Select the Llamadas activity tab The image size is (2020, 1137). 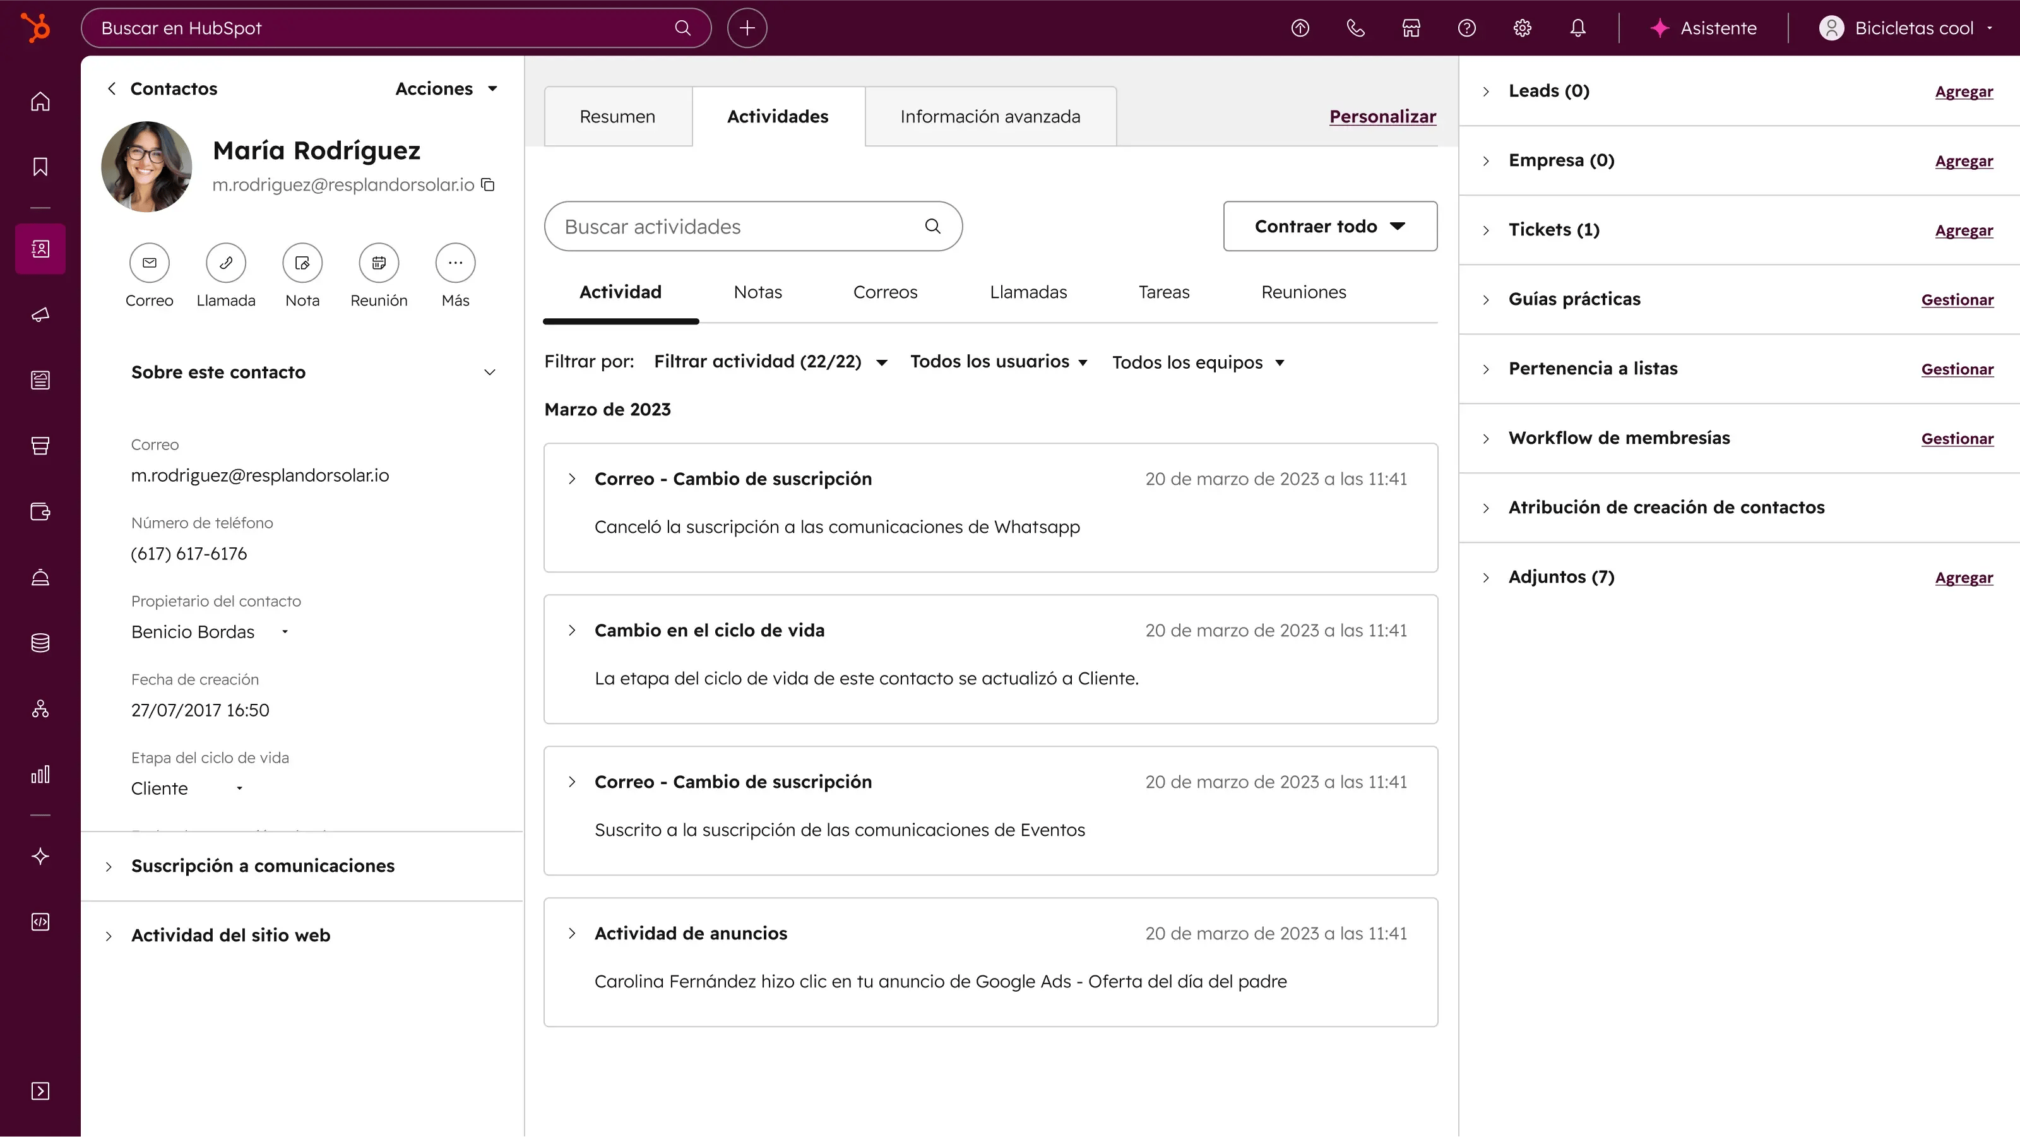[1028, 292]
